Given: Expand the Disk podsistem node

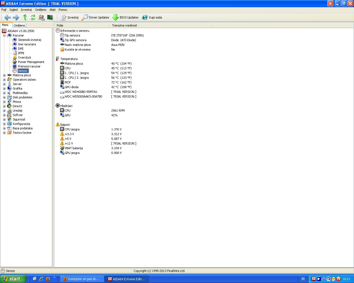Looking at the screenshot, I should [4, 97].
